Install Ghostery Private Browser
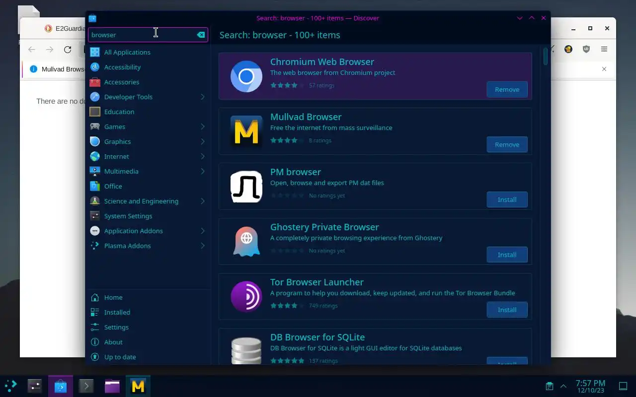636x397 pixels. click(507, 255)
